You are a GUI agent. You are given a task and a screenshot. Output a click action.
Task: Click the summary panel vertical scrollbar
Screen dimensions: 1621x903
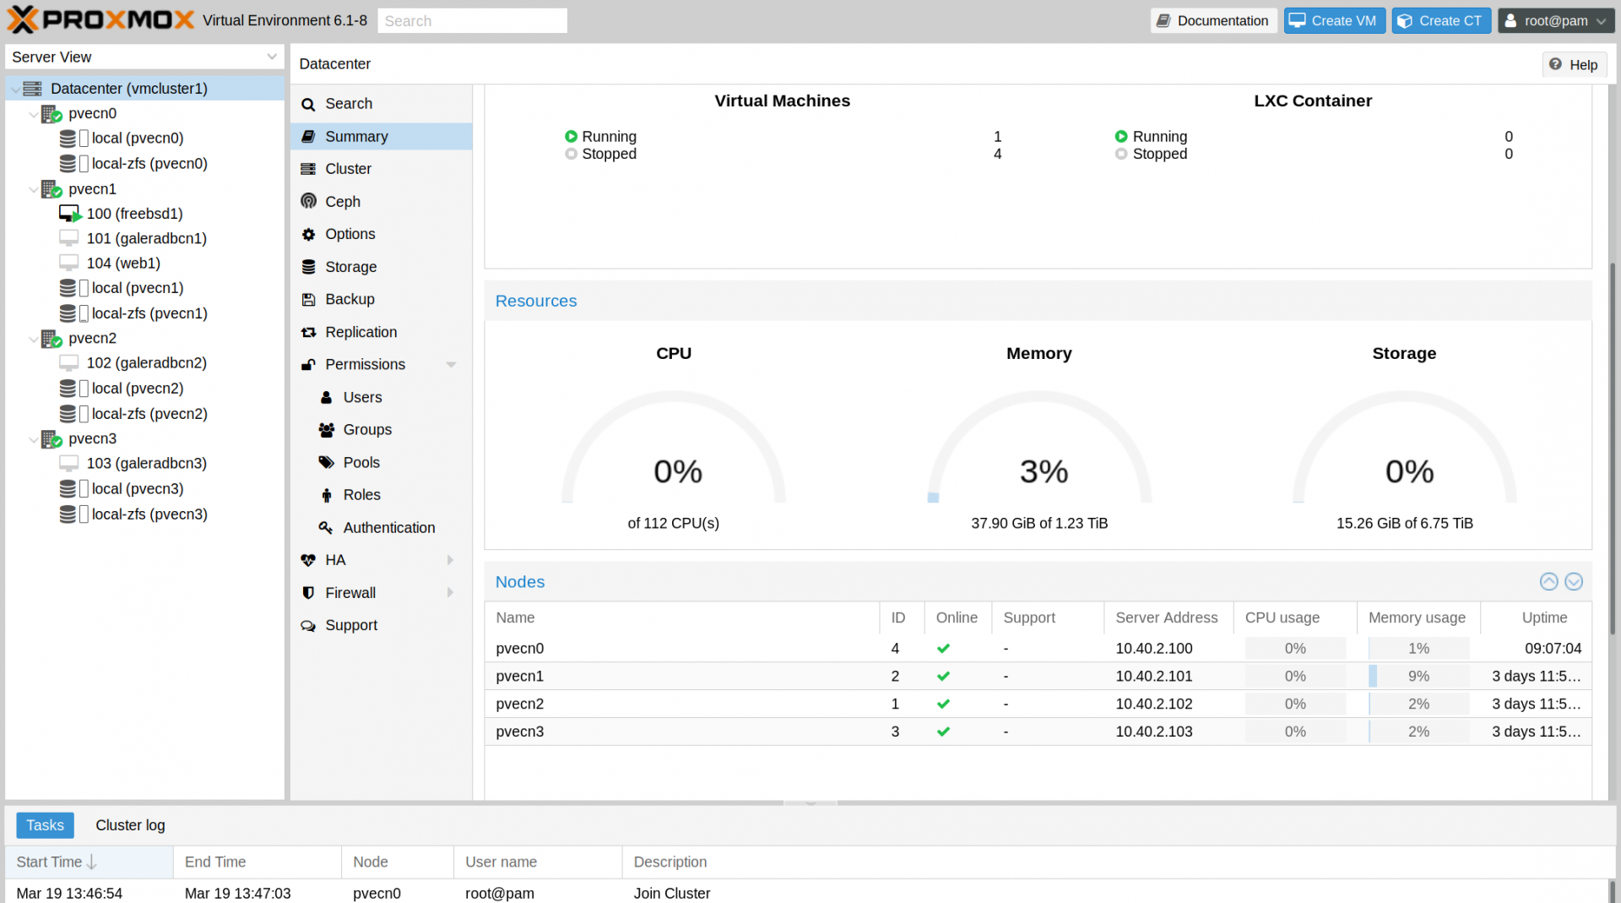tap(1612, 448)
